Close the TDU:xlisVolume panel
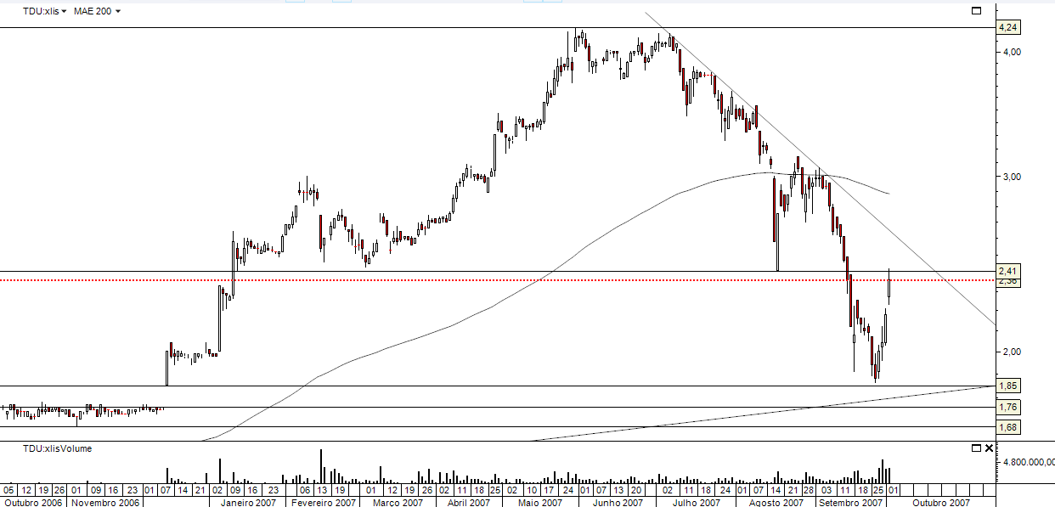The image size is (1055, 507). (x=989, y=448)
